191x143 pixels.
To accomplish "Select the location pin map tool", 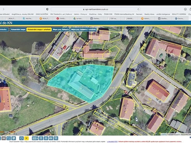I will 41,138.
